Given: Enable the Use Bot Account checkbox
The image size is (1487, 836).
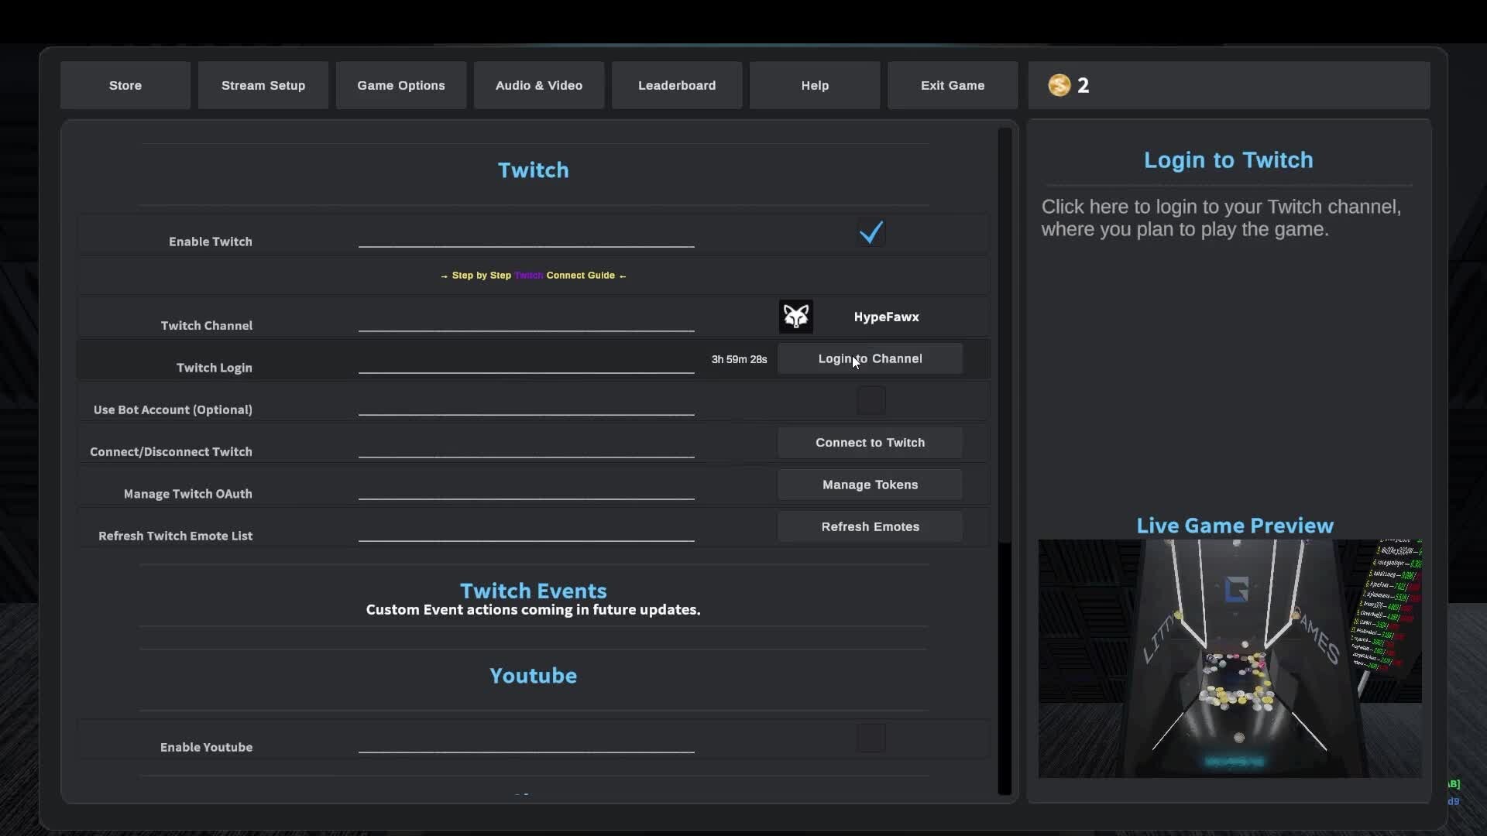Looking at the screenshot, I should [871, 401].
